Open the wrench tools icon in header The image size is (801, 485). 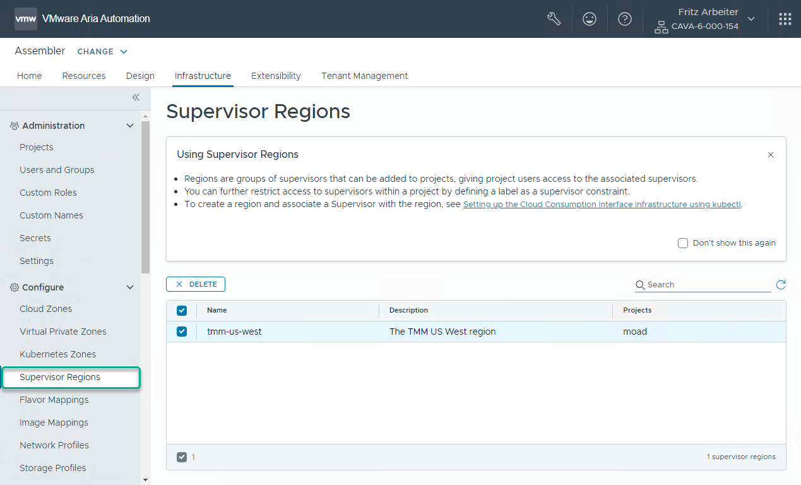[554, 19]
